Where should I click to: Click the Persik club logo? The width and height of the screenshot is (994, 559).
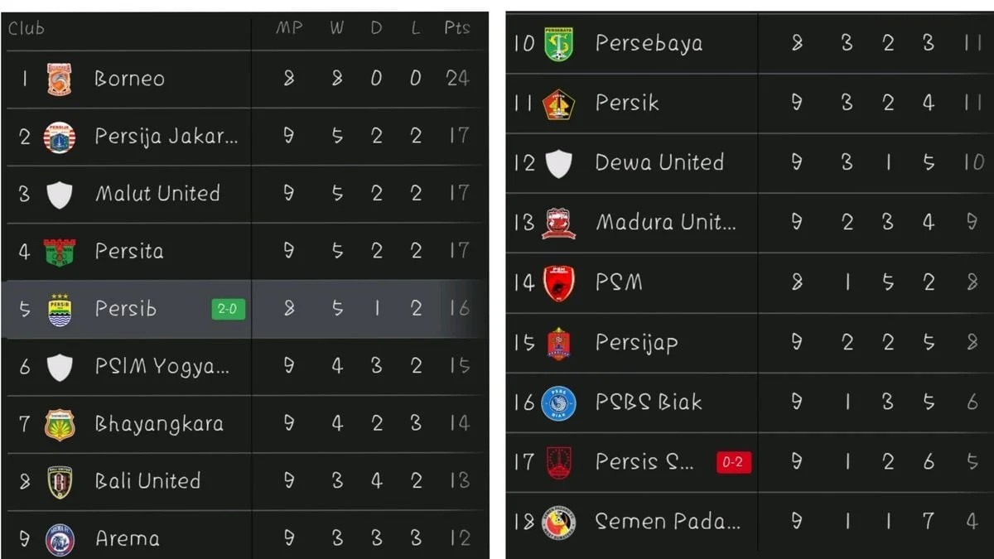pos(558,104)
